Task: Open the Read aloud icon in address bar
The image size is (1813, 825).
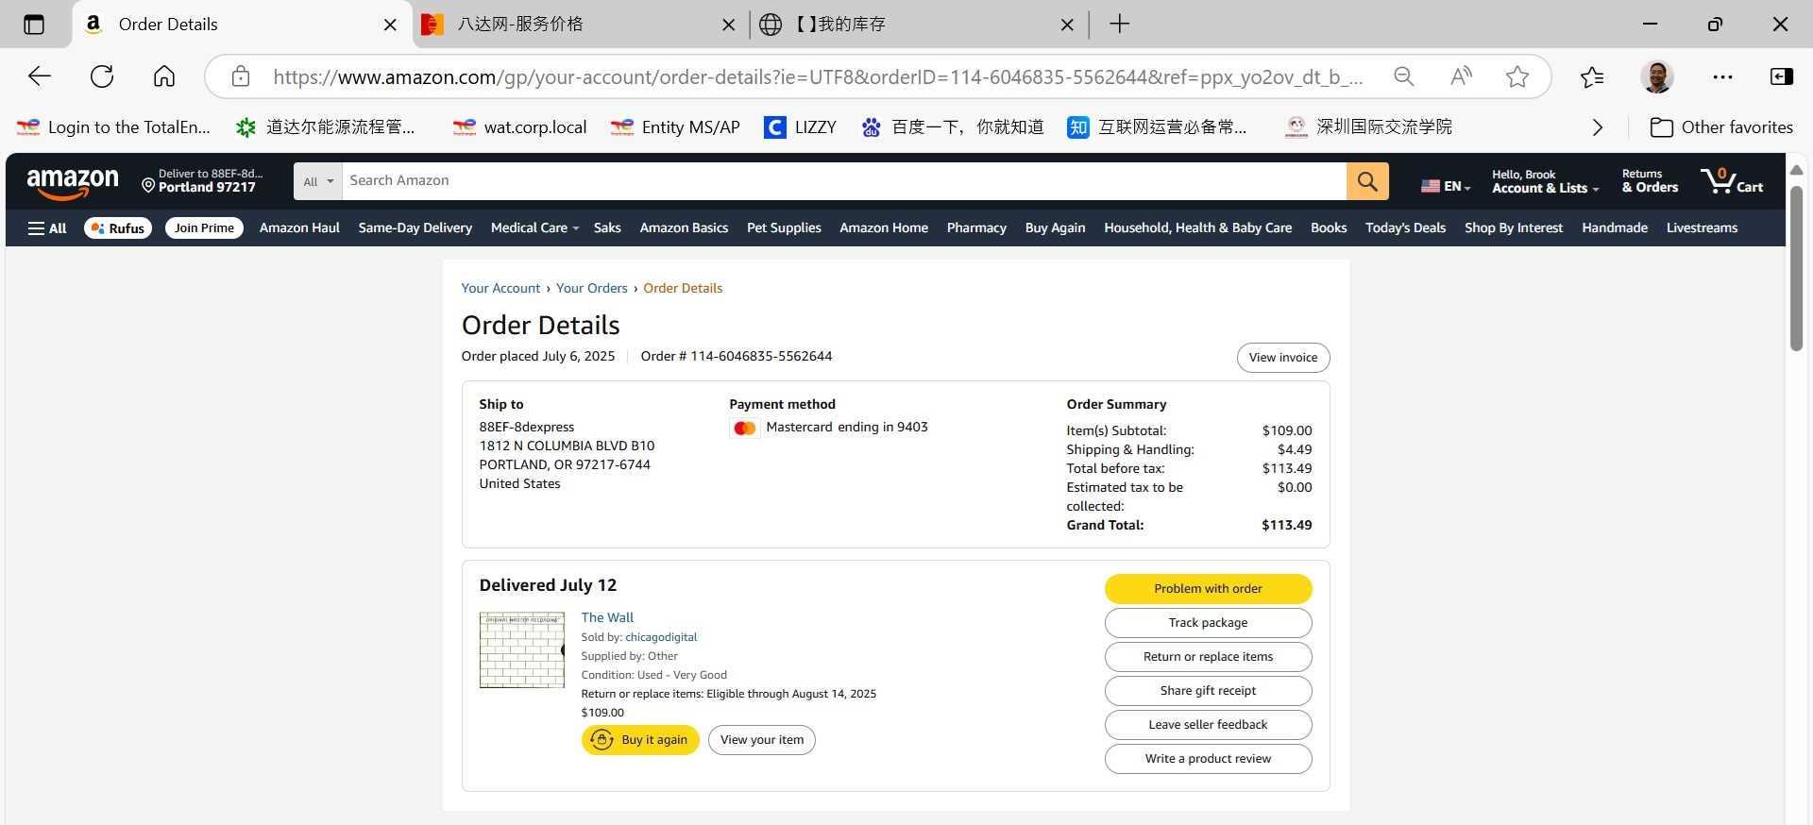Action: [1461, 76]
